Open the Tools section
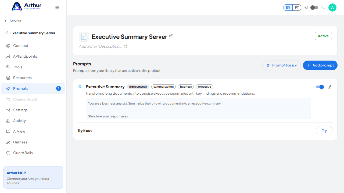This screenshot has width=344, height=193. tap(33, 67)
